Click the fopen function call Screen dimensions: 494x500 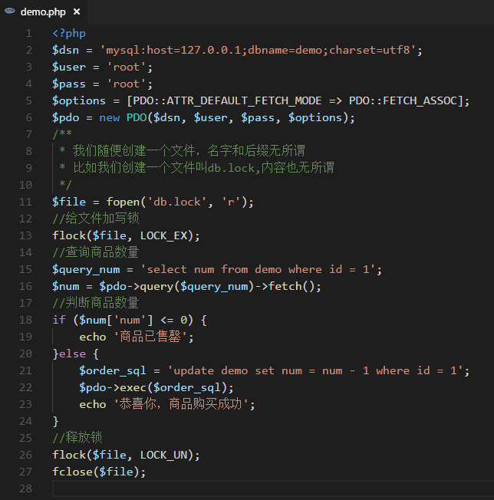coord(123,202)
